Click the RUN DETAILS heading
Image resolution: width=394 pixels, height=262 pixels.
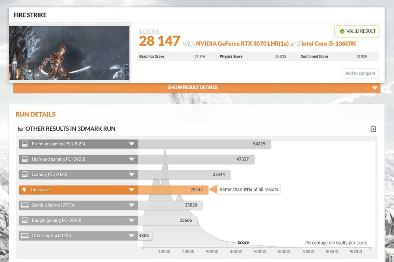(35, 114)
